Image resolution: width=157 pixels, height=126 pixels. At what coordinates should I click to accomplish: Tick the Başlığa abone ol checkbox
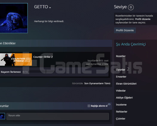(x=89, y=106)
